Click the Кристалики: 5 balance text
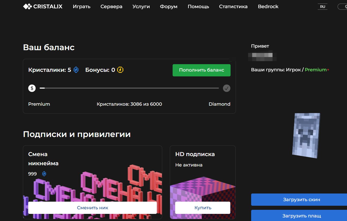Image resolution: width=347 pixels, height=221 pixels. [50, 70]
